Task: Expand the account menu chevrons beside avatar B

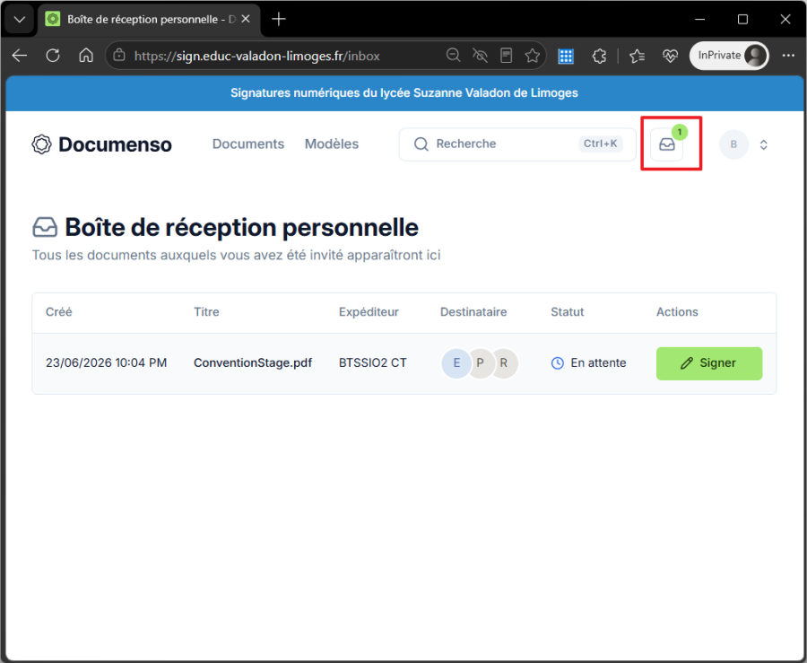Action: [764, 144]
